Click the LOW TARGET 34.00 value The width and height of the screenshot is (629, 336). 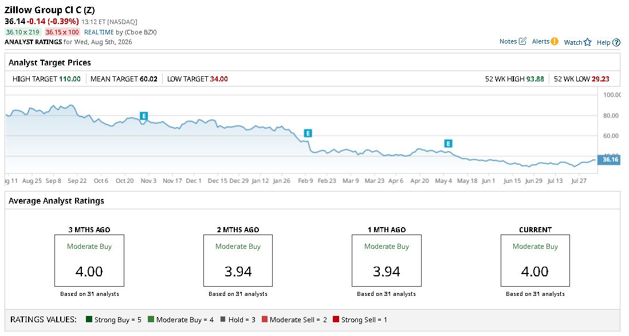point(219,79)
